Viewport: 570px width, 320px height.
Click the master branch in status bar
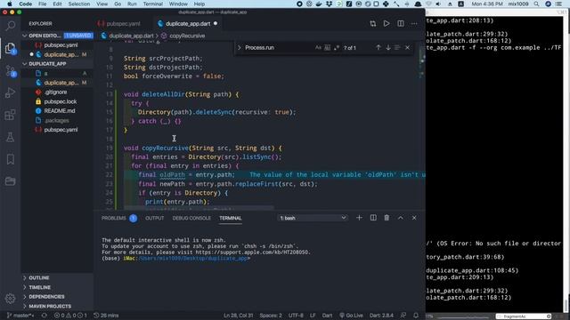click(x=20, y=316)
